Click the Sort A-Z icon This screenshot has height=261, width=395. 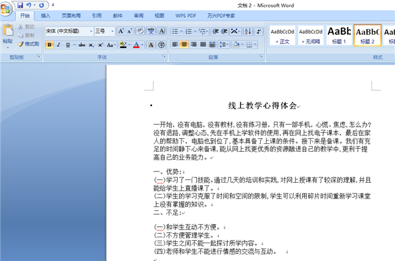click(x=248, y=31)
